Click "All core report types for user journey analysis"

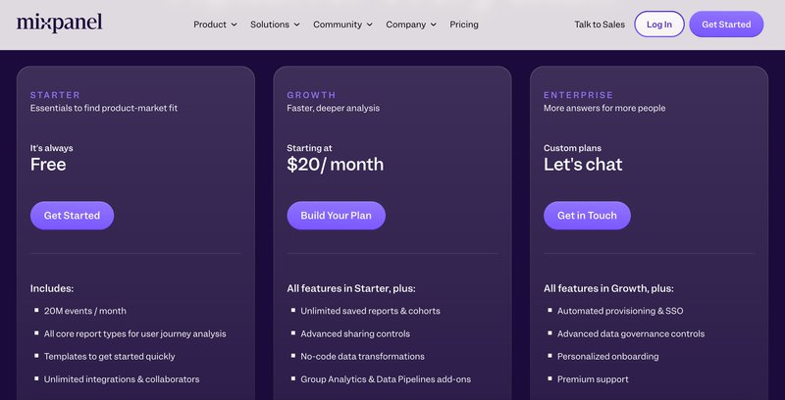pos(135,334)
